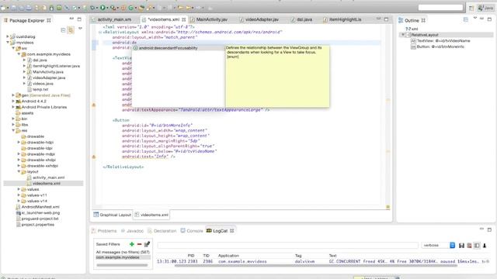Expand dal.java in Package Explorer
The width and height of the screenshot is (497, 279).
24,60
